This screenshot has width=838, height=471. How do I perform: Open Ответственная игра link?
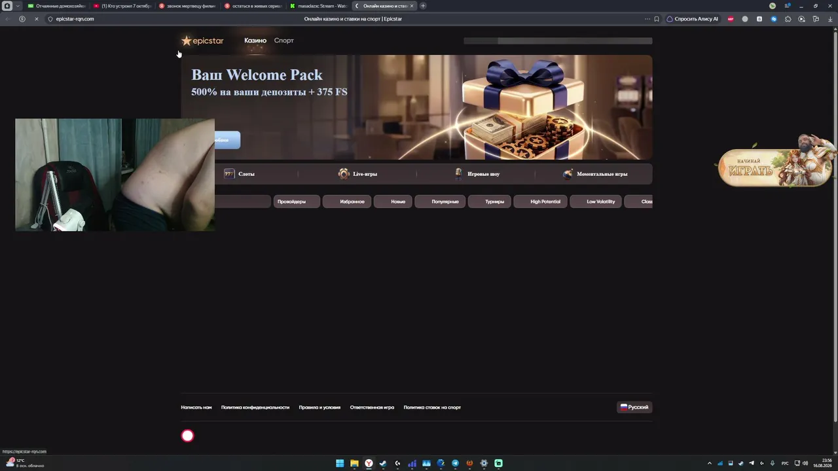372,408
